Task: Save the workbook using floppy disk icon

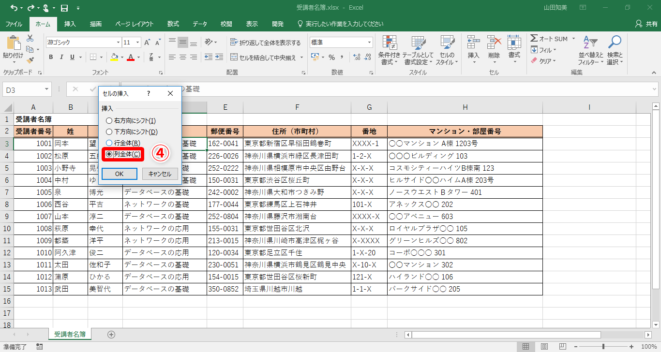Action: (x=64, y=8)
